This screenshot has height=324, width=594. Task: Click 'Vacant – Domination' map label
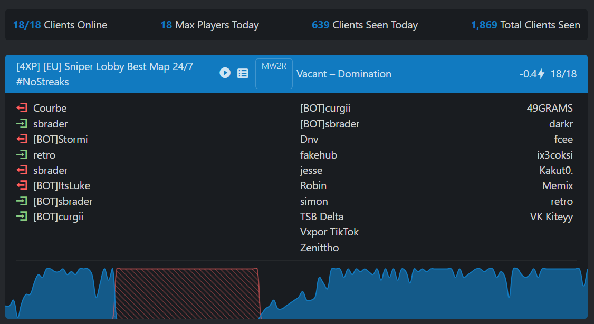click(x=344, y=74)
